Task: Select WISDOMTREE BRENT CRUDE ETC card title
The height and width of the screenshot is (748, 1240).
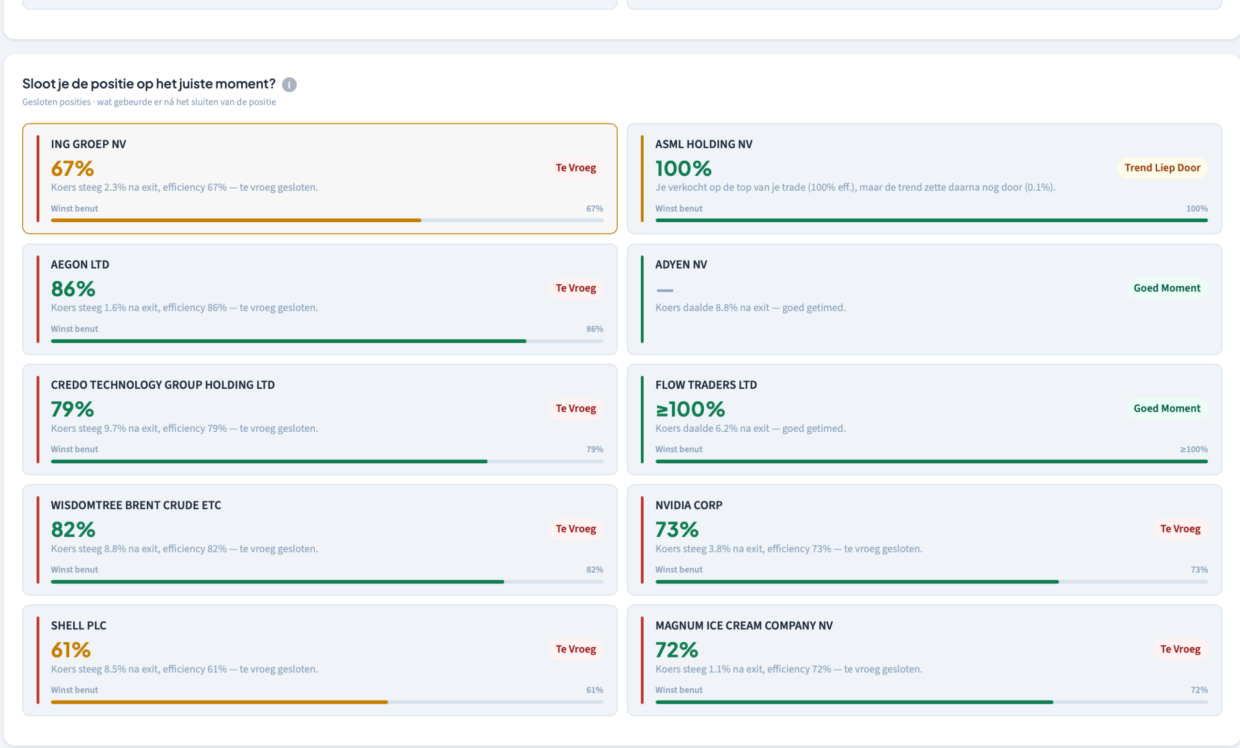Action: (136, 505)
